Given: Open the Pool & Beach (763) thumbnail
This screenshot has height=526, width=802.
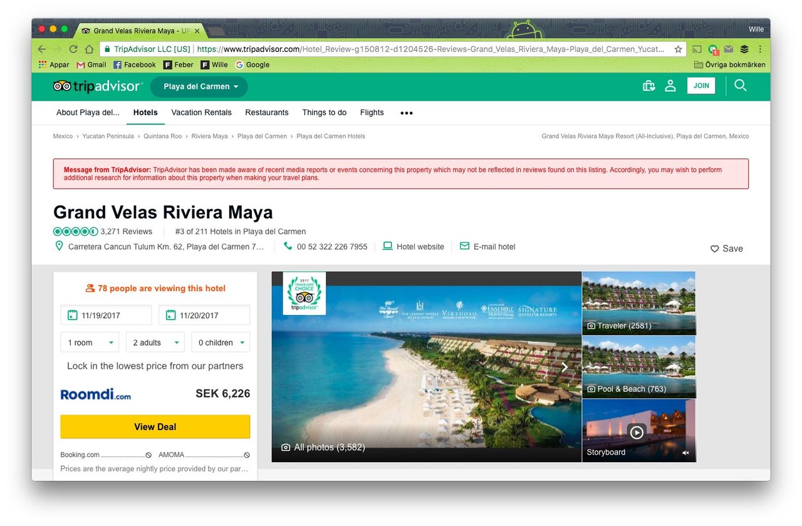Looking at the screenshot, I should (x=639, y=367).
